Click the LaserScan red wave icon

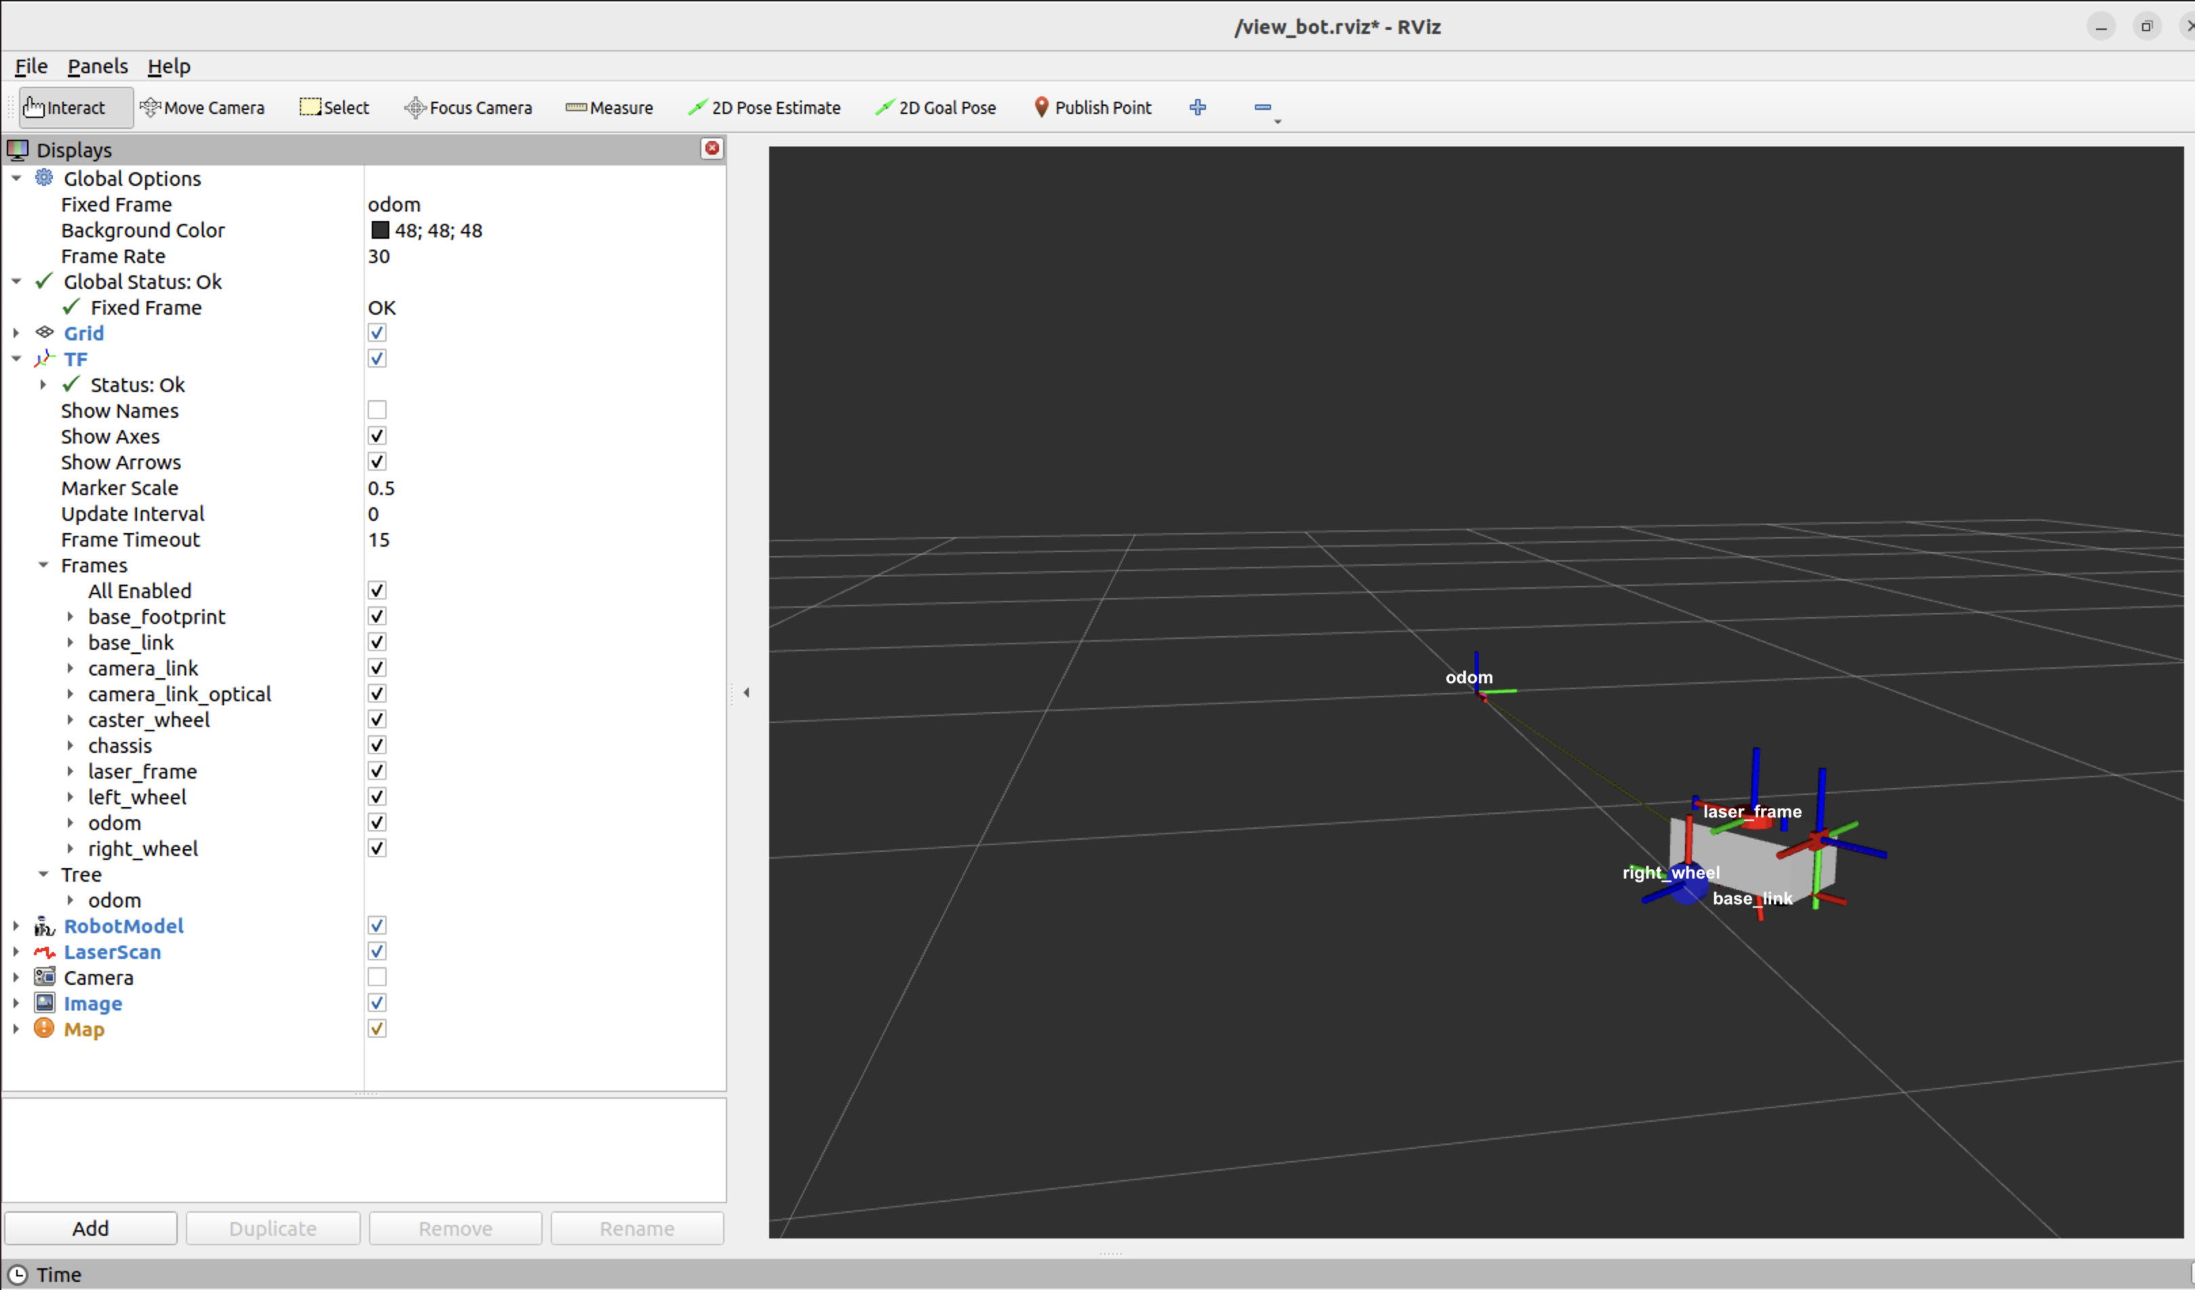click(x=44, y=952)
